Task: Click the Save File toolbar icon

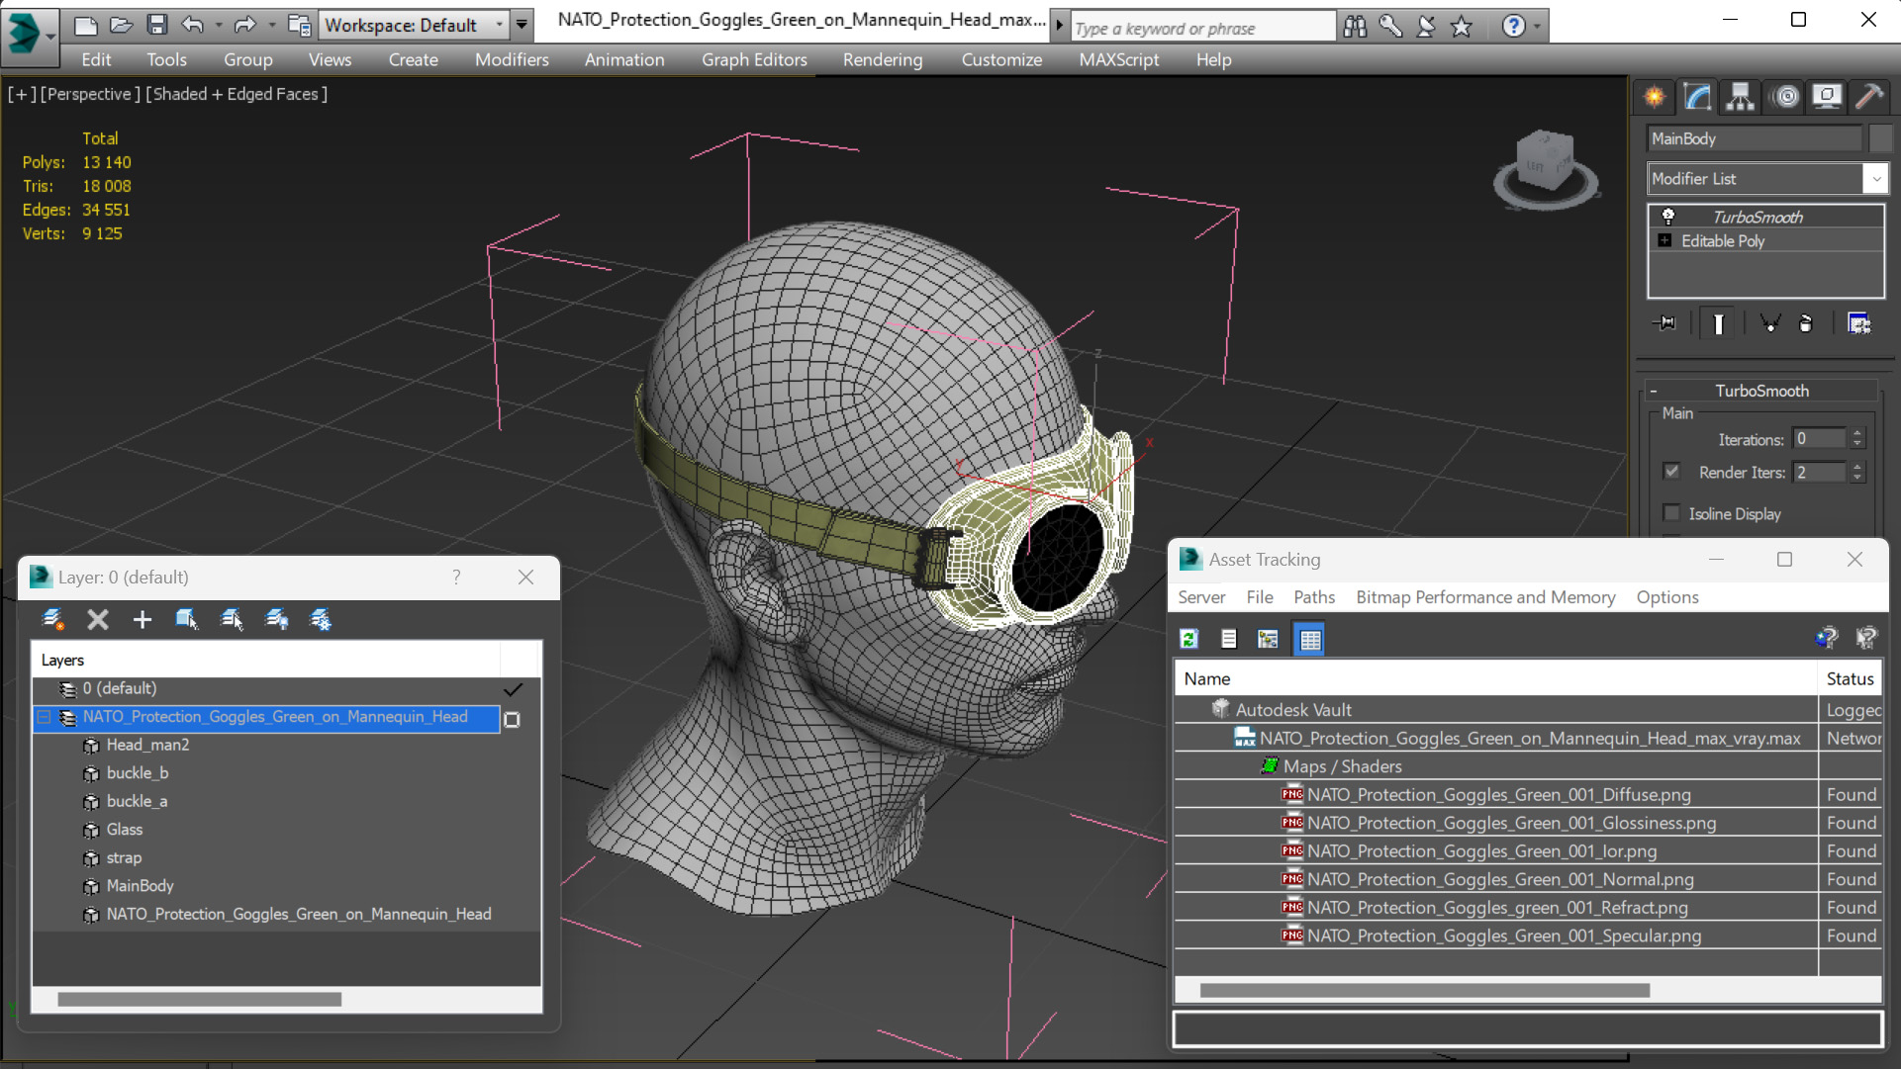Action: point(156,25)
